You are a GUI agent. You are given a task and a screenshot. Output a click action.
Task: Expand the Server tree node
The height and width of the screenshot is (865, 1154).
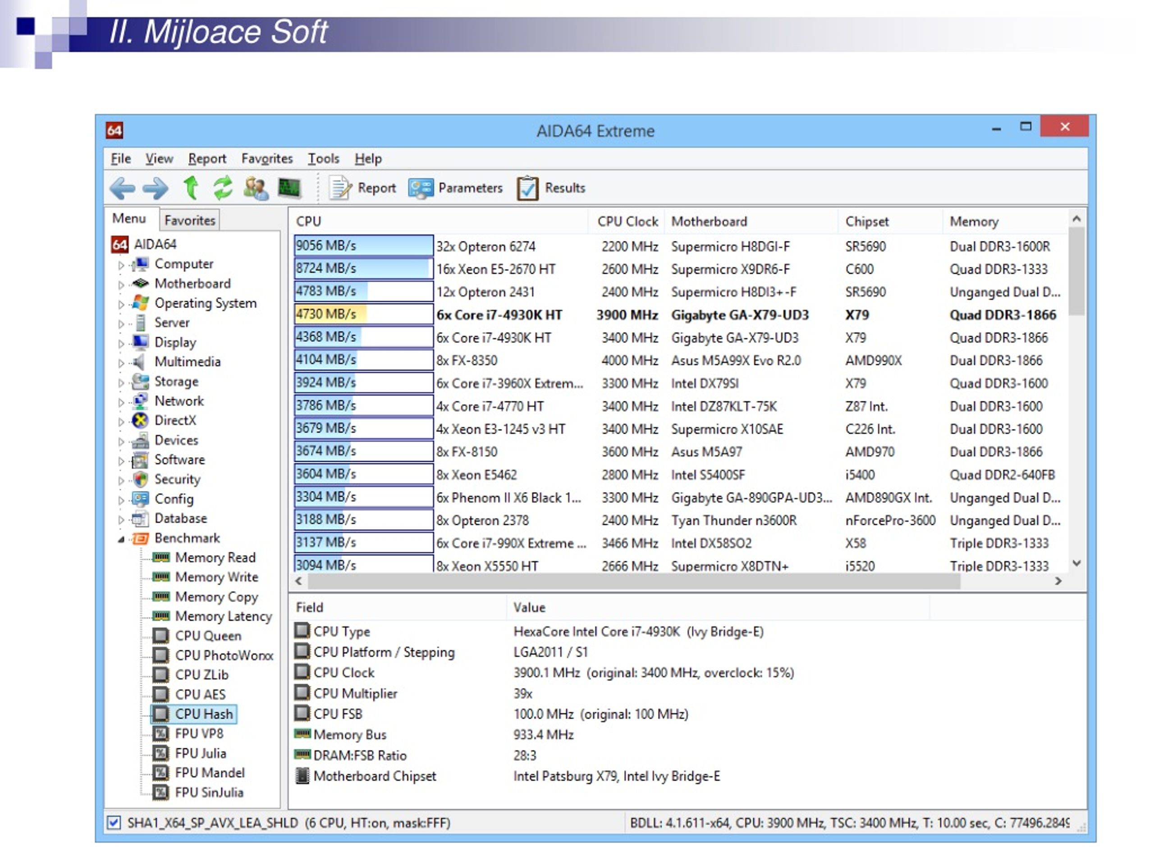[x=121, y=324]
